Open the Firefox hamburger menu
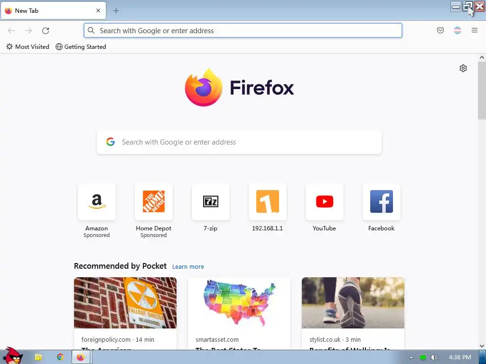 pyautogui.click(x=474, y=30)
